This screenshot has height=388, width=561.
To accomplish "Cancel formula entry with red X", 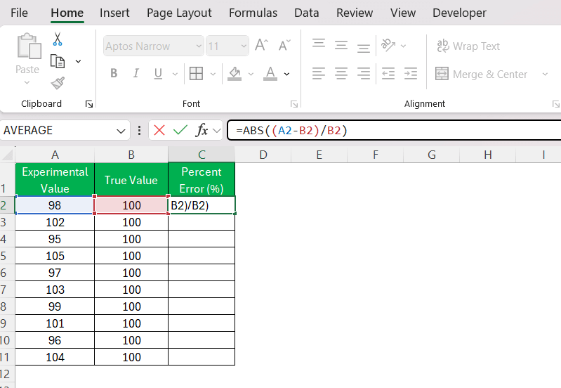I will (x=159, y=130).
